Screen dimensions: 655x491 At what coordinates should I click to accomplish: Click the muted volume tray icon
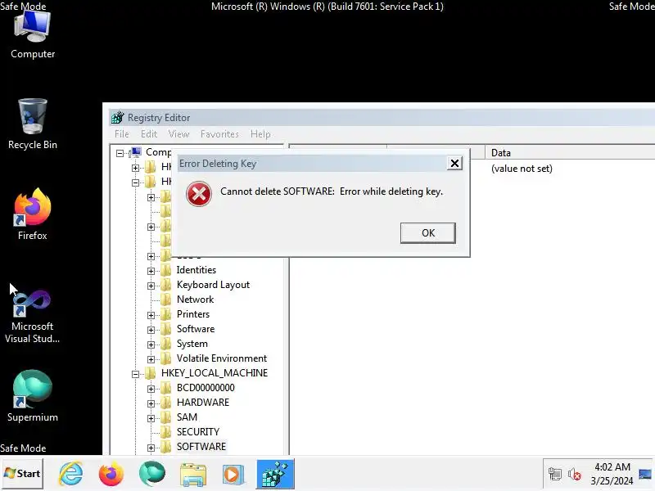[575, 474]
